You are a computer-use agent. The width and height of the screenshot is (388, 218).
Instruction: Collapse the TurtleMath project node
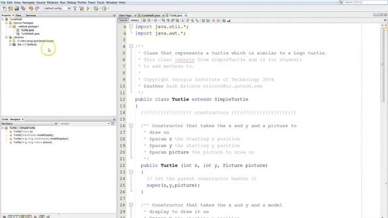tap(2, 19)
